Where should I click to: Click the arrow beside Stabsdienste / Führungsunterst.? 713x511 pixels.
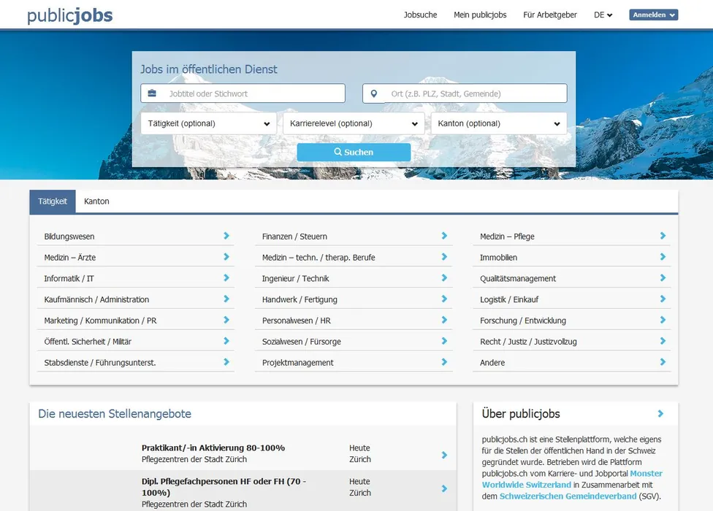[x=226, y=362]
